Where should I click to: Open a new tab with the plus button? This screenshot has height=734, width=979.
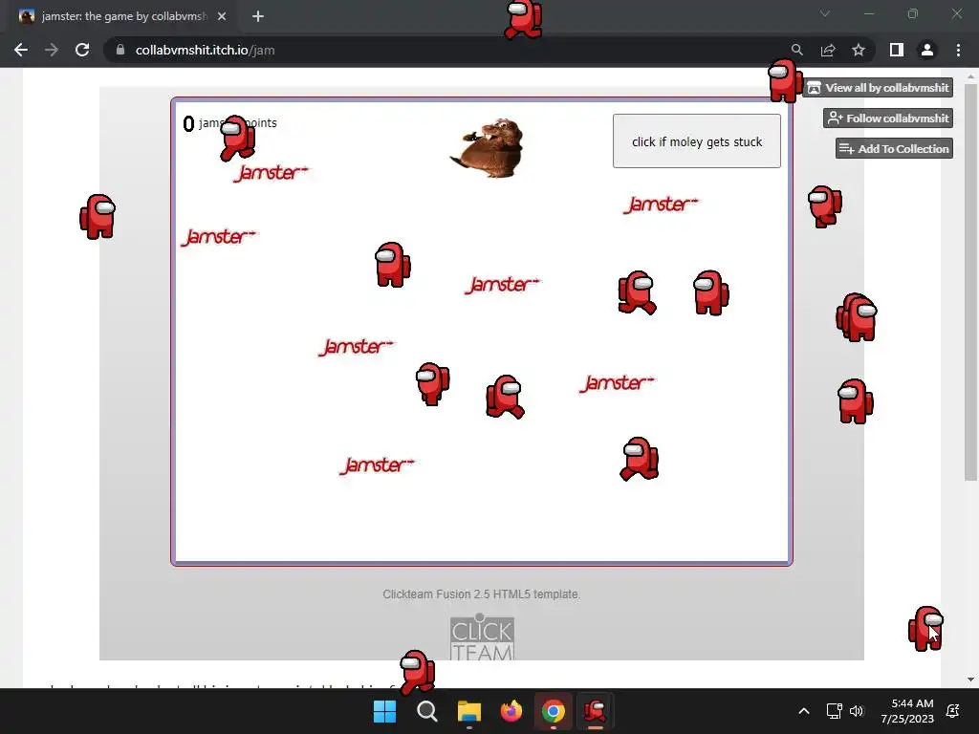[x=258, y=16]
